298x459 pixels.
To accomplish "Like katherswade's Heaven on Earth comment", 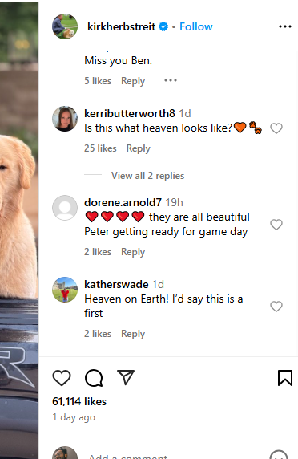I will pyautogui.click(x=276, y=307).
